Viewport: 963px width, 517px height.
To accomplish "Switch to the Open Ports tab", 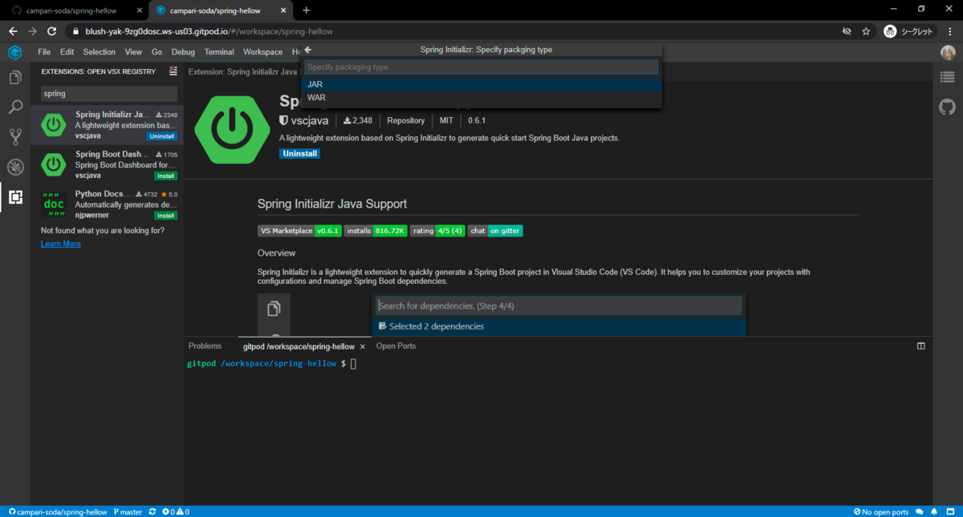I will 396,346.
